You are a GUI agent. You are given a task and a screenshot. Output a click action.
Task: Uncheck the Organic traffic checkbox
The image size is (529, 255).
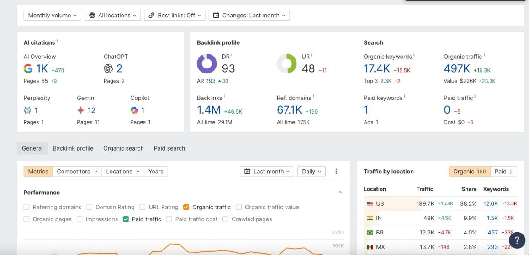point(186,207)
